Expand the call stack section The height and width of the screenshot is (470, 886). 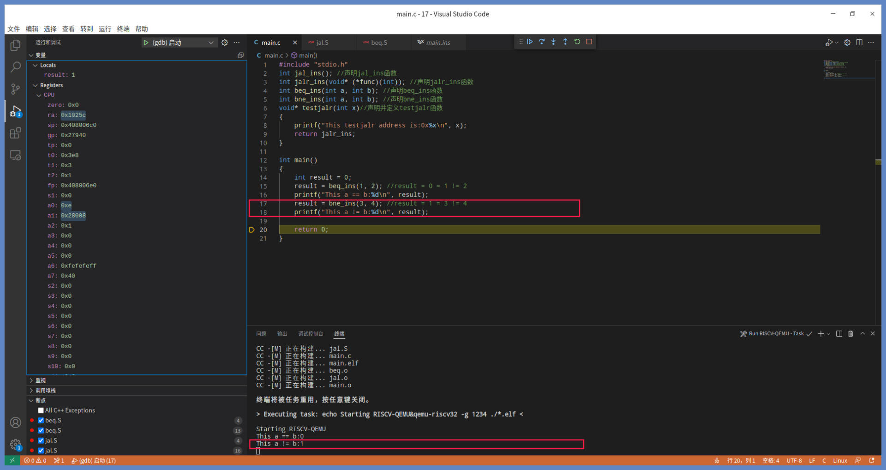(45, 391)
